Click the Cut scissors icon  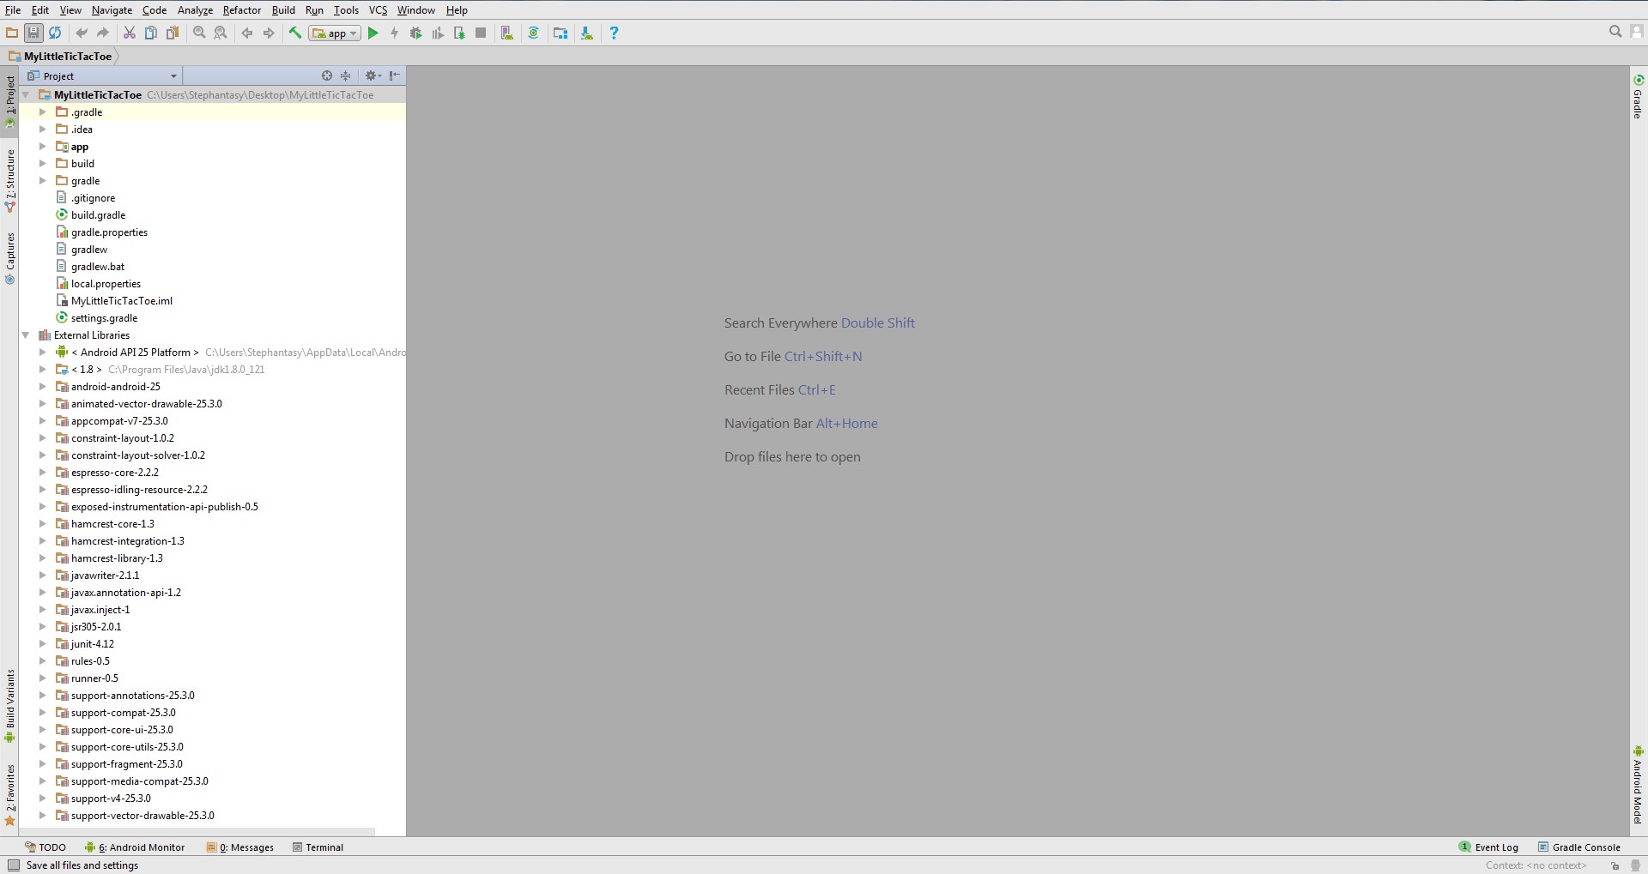pyautogui.click(x=130, y=33)
